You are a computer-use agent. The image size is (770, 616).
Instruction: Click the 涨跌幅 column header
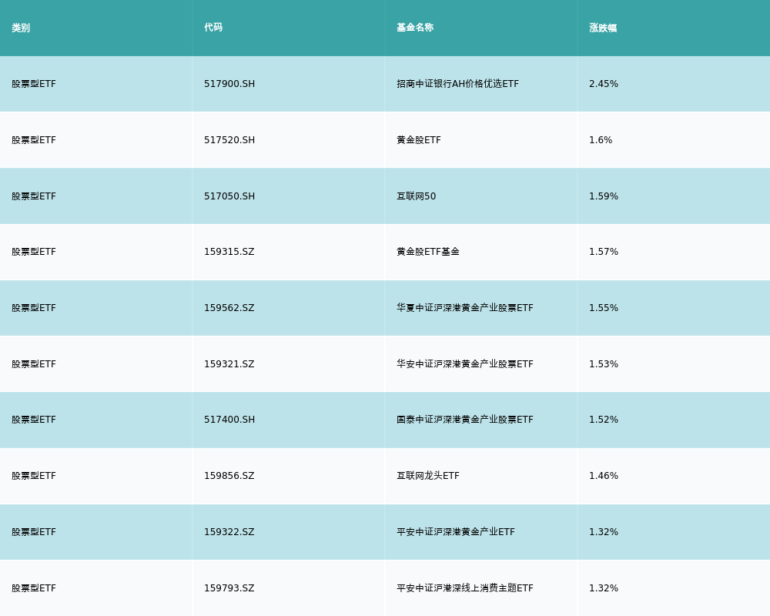[603, 28]
